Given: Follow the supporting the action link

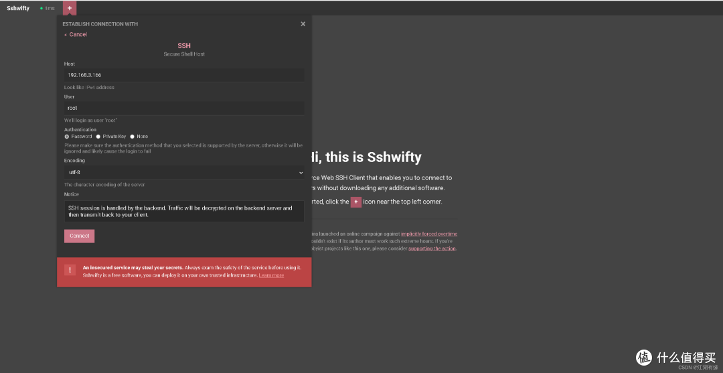Looking at the screenshot, I should point(432,248).
